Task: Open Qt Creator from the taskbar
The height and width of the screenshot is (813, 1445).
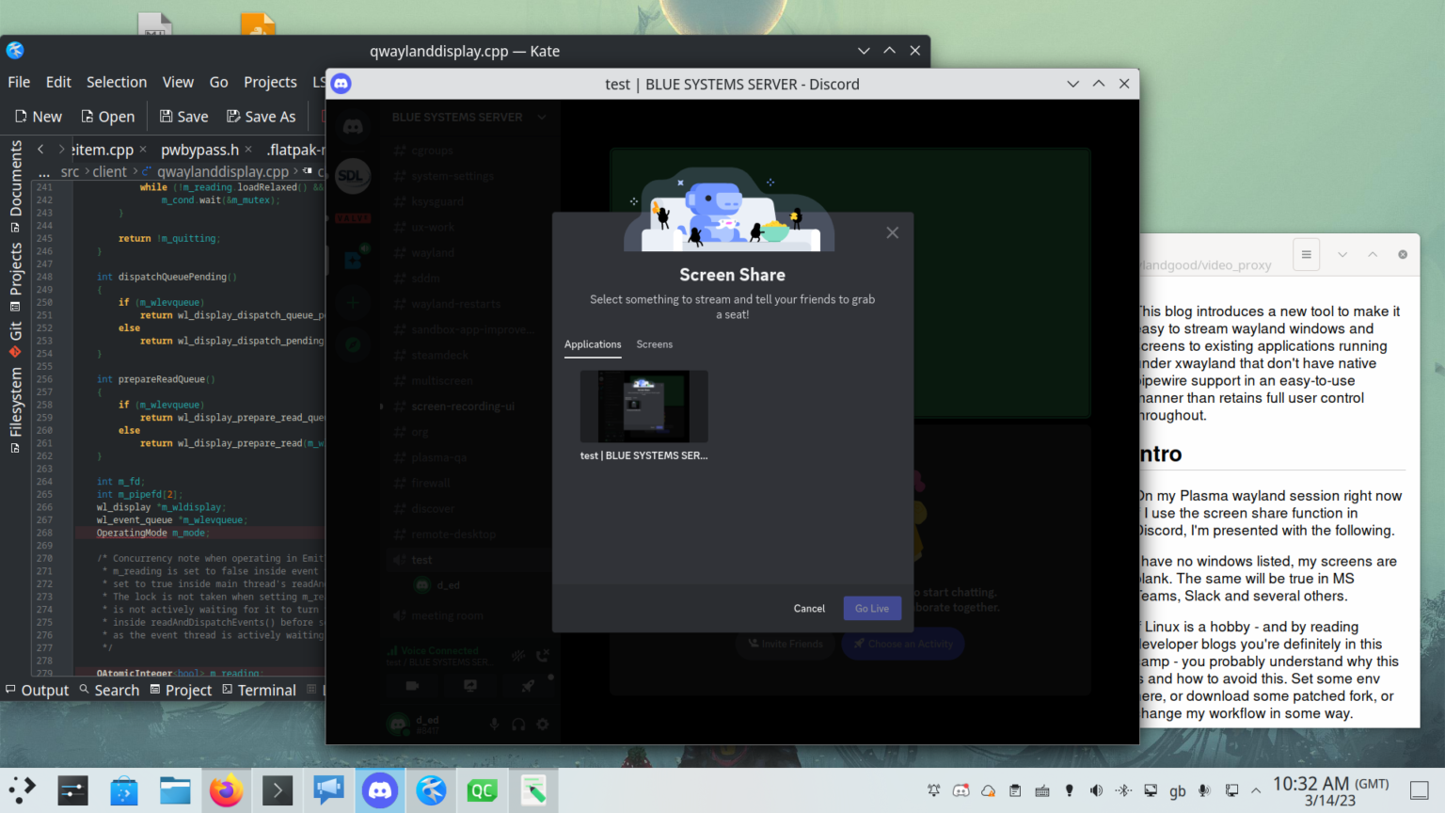Action: coord(482,791)
